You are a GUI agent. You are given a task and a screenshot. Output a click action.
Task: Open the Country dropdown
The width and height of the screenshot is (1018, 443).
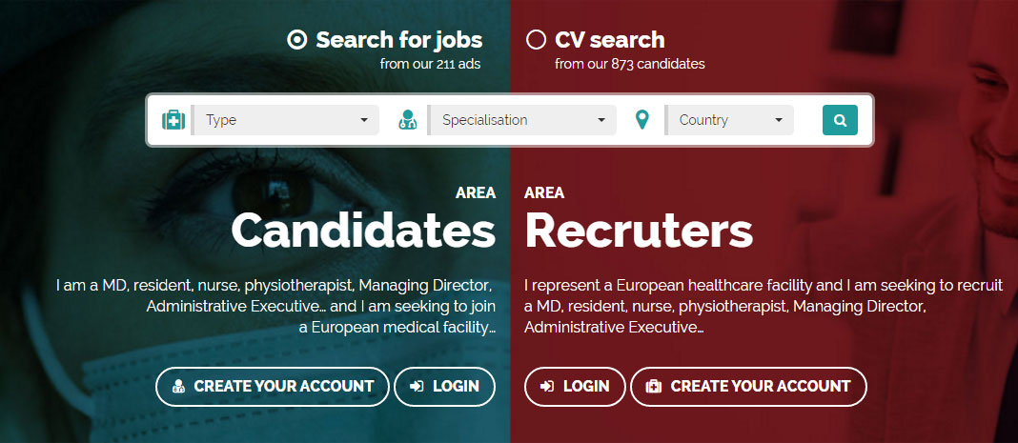pyautogui.click(x=729, y=120)
